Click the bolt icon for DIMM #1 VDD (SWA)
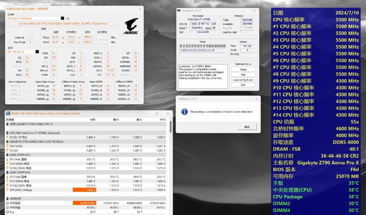The image size is (366, 215). 7,164
